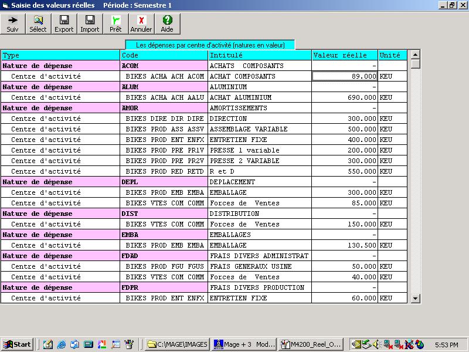Mark data as Prêt with flag button
Image resolution: width=469 pixels, height=352 pixels.
[x=115, y=24]
